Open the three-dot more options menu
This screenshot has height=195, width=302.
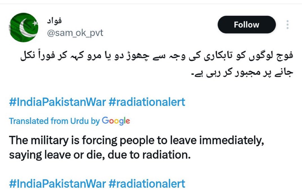(287, 25)
